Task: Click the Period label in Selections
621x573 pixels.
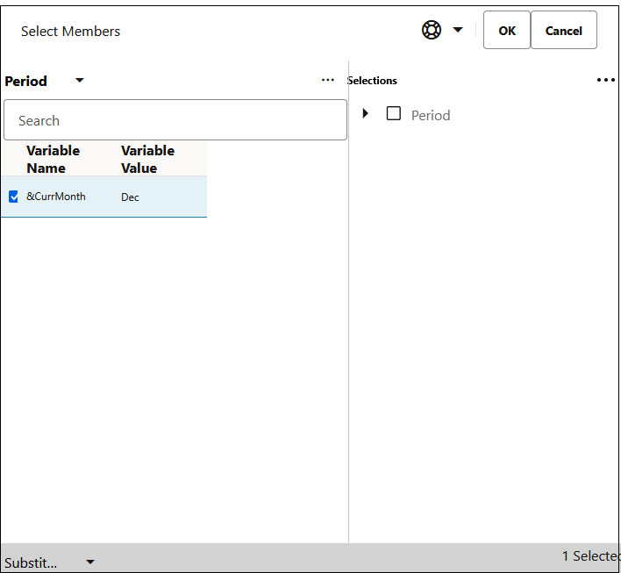Action: pos(431,115)
